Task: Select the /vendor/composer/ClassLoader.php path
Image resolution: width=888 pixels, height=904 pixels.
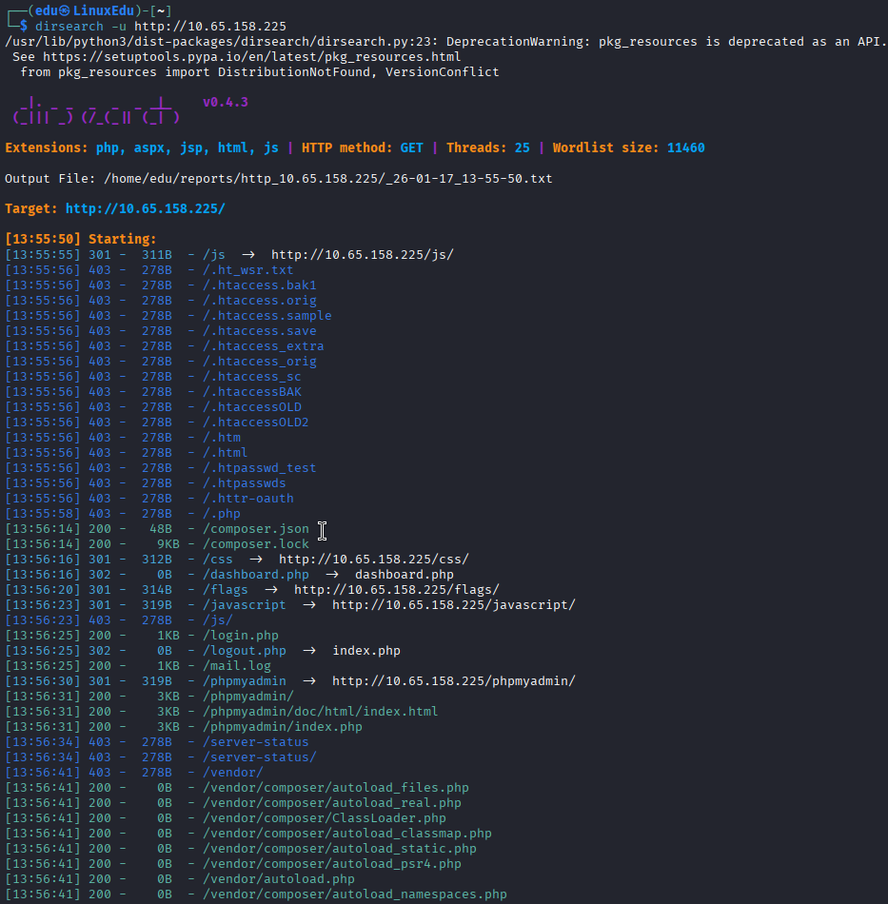Action: 324,818
